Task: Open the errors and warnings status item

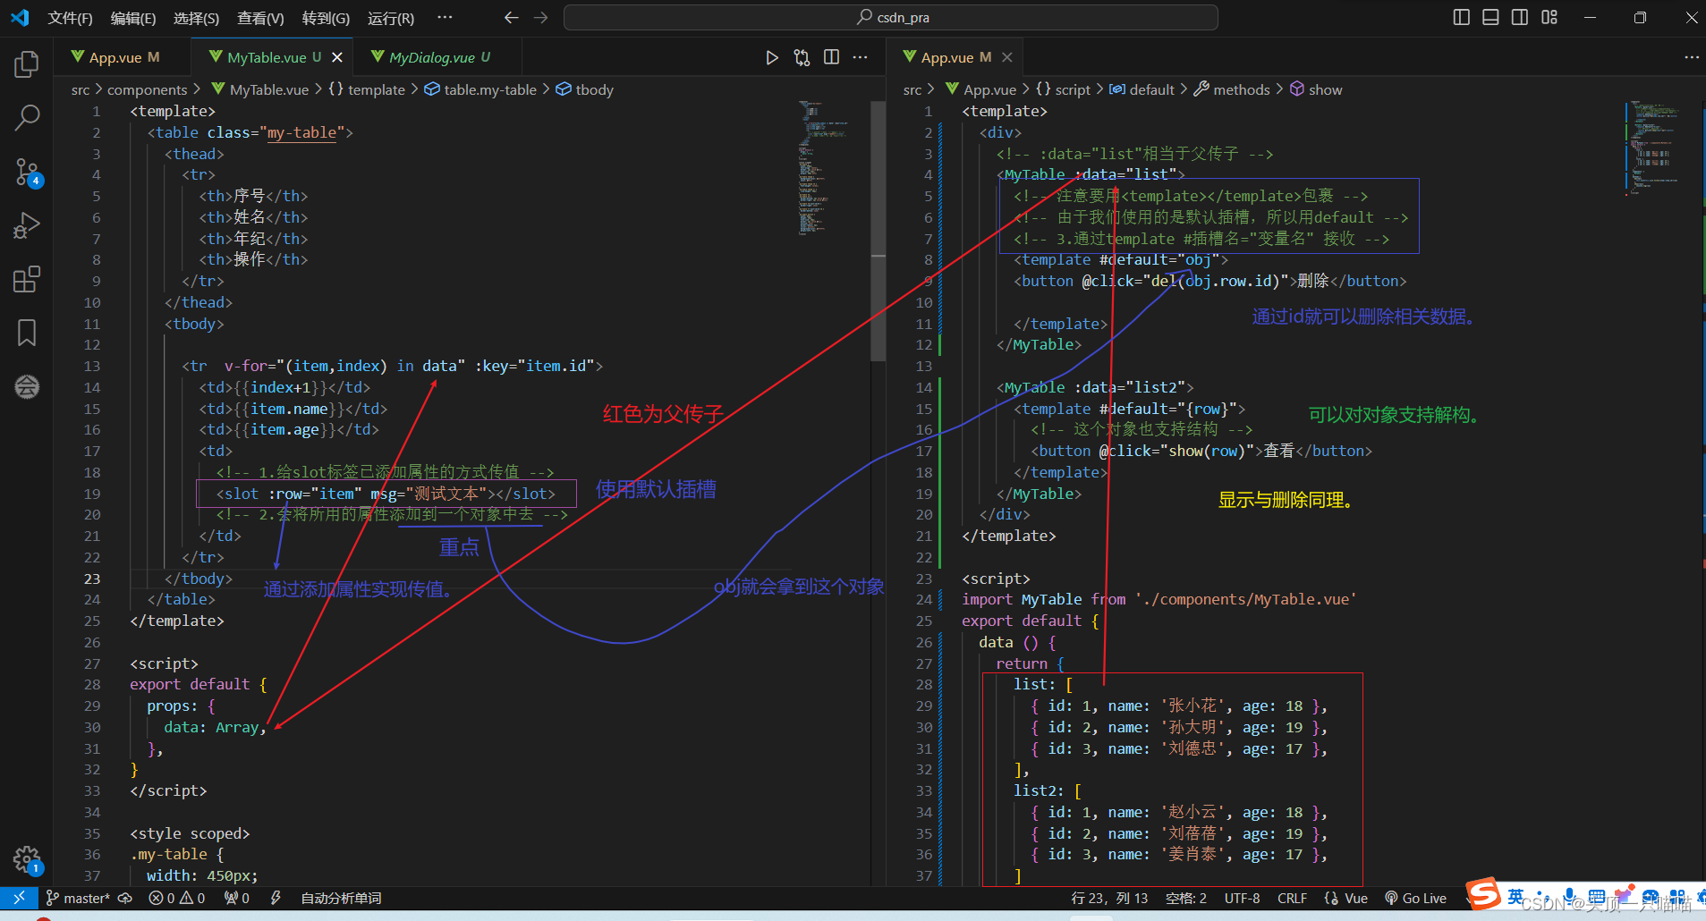Action: point(177,898)
